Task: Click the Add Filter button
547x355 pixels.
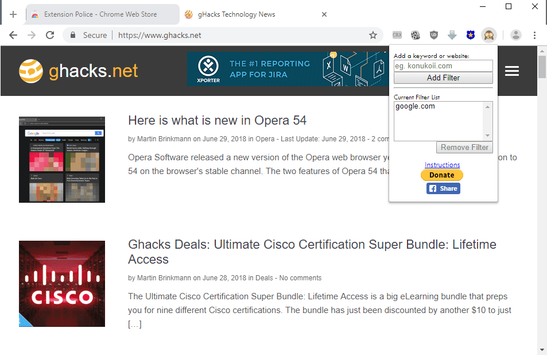Action: [443, 78]
